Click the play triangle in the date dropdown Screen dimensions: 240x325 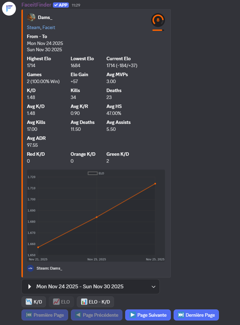[x=30, y=287]
